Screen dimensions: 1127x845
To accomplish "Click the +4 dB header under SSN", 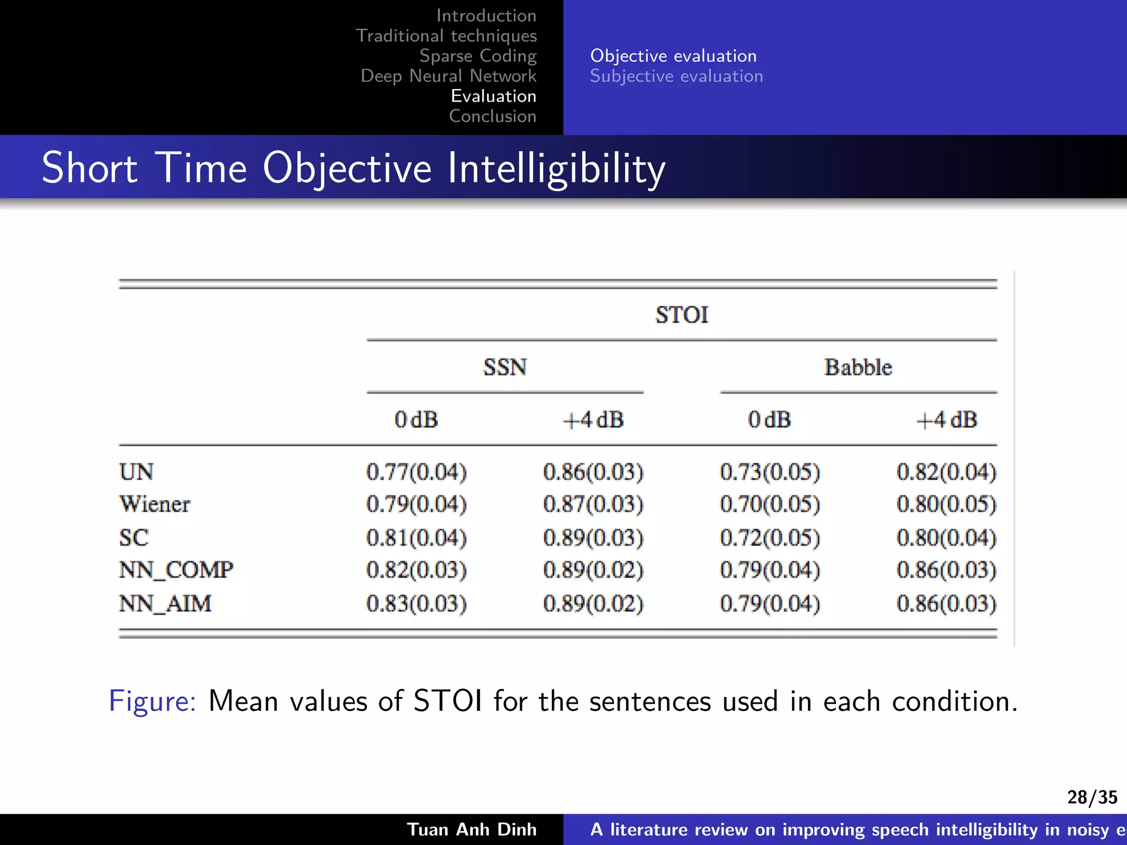I will (x=593, y=420).
